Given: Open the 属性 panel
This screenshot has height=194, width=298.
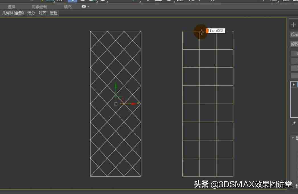Looking at the screenshot, I should pos(54,13).
